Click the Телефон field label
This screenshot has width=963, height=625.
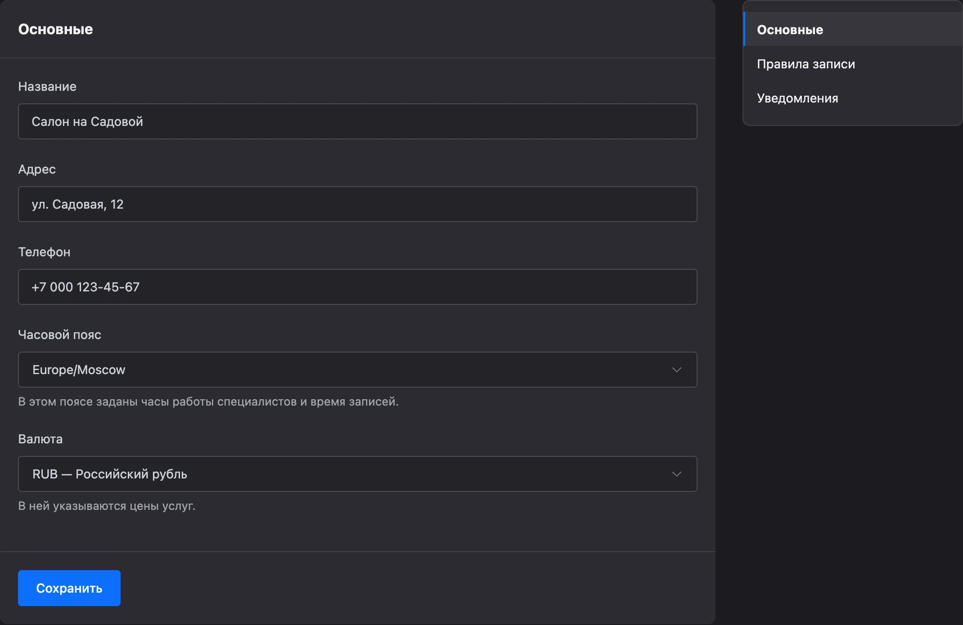pos(44,252)
